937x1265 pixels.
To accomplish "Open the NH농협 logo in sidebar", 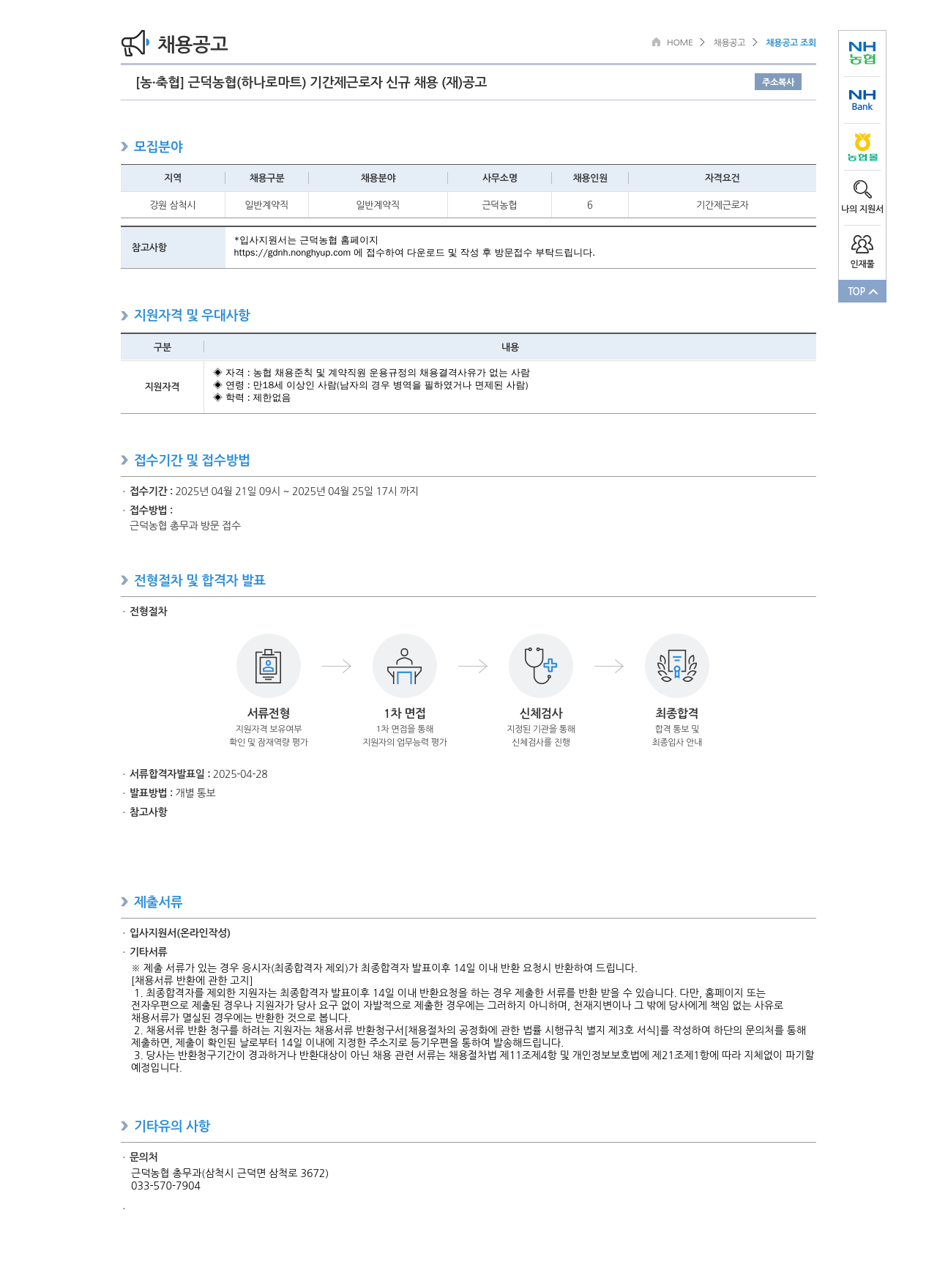I will point(862,53).
